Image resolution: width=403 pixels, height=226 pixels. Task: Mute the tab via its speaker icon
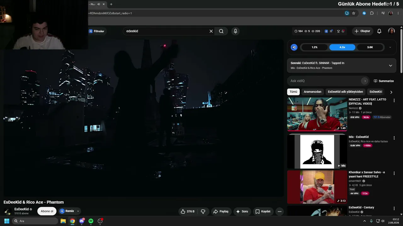click(x=99, y=4)
